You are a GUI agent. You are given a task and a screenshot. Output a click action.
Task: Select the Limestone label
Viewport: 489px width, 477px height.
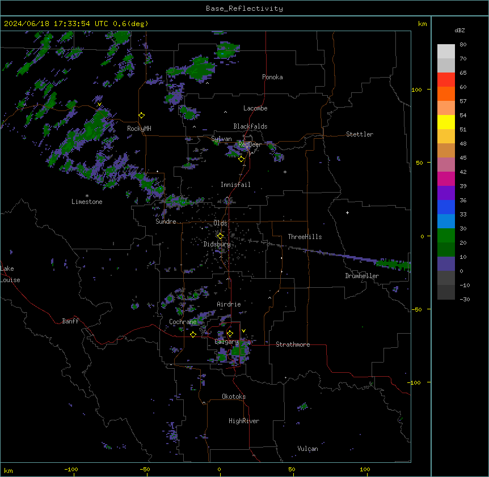point(87,202)
